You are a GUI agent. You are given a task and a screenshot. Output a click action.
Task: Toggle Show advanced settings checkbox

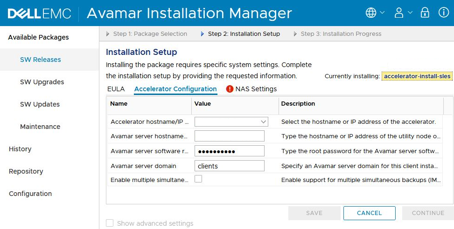point(110,223)
